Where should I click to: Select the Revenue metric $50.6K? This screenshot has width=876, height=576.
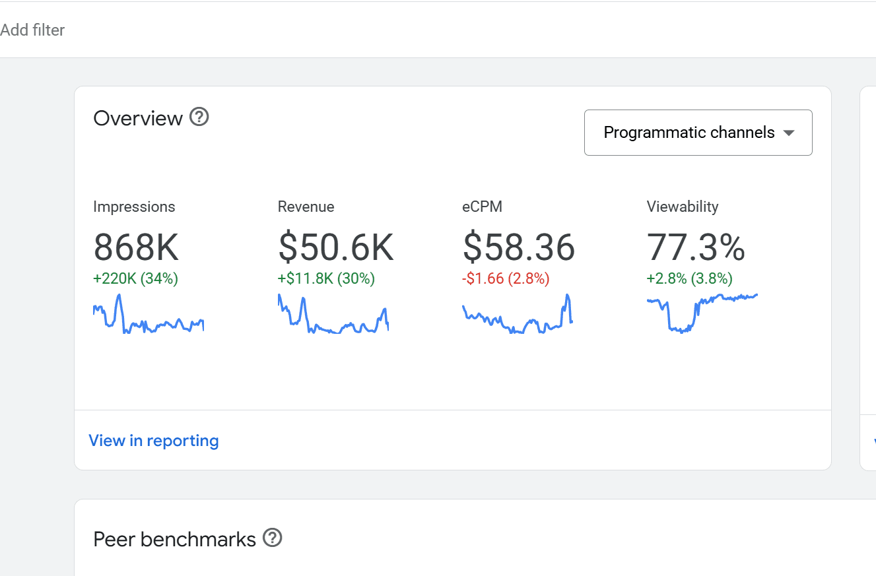click(x=335, y=247)
